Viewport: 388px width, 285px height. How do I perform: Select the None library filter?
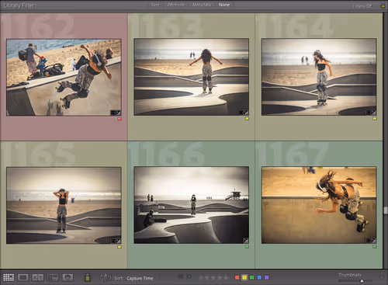click(x=224, y=5)
